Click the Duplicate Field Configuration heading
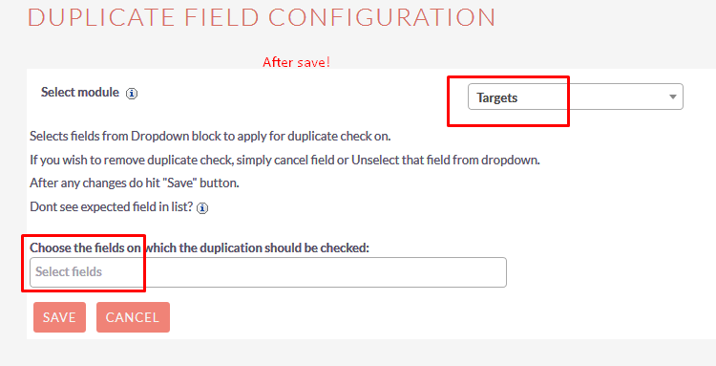 click(262, 18)
